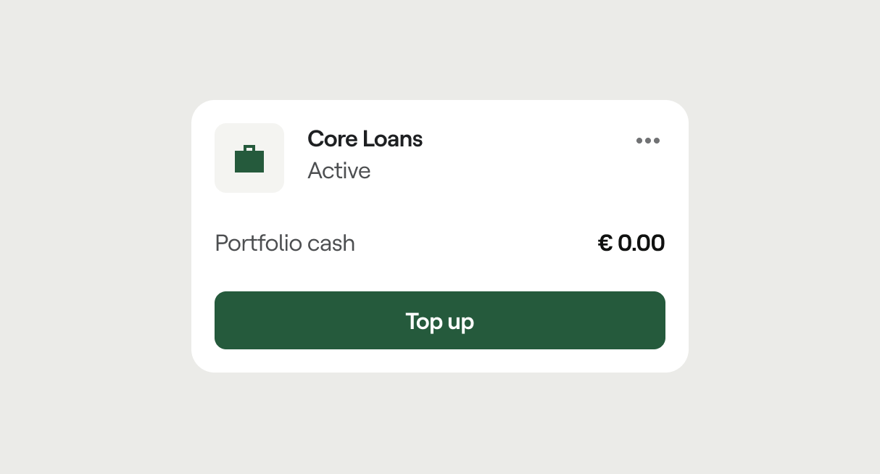880x474 pixels.
Task: Click the Core Loans card name
Action: pyautogui.click(x=365, y=138)
